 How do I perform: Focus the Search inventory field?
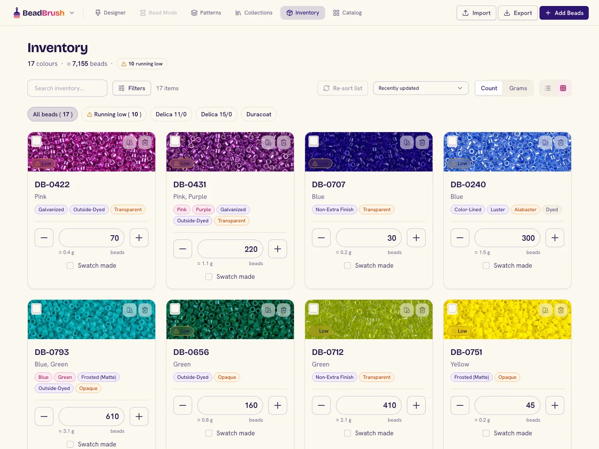tap(67, 88)
